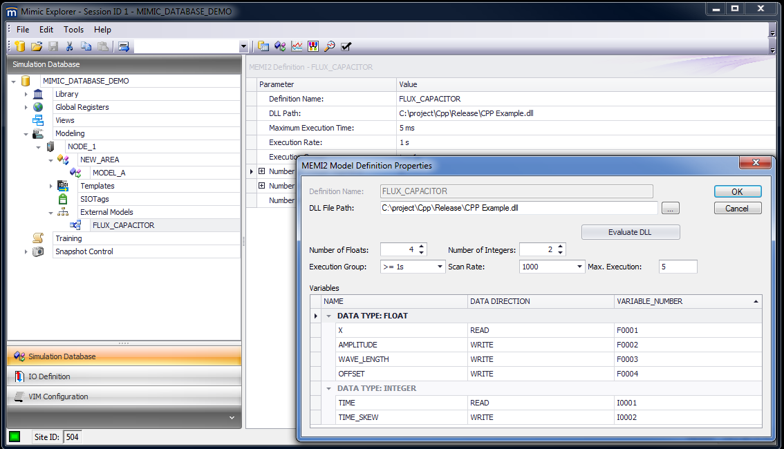The height and width of the screenshot is (449, 784).
Task: Select MODEL_A in the tree
Action: point(109,173)
